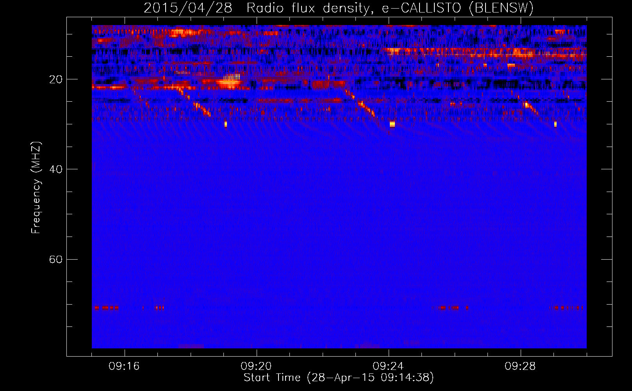Select the date text "2015/04/28" in the title
632x391 pixels.
pos(188,8)
